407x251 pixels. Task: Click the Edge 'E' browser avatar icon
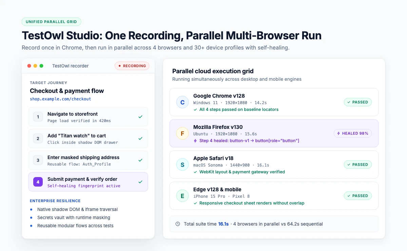182,196
